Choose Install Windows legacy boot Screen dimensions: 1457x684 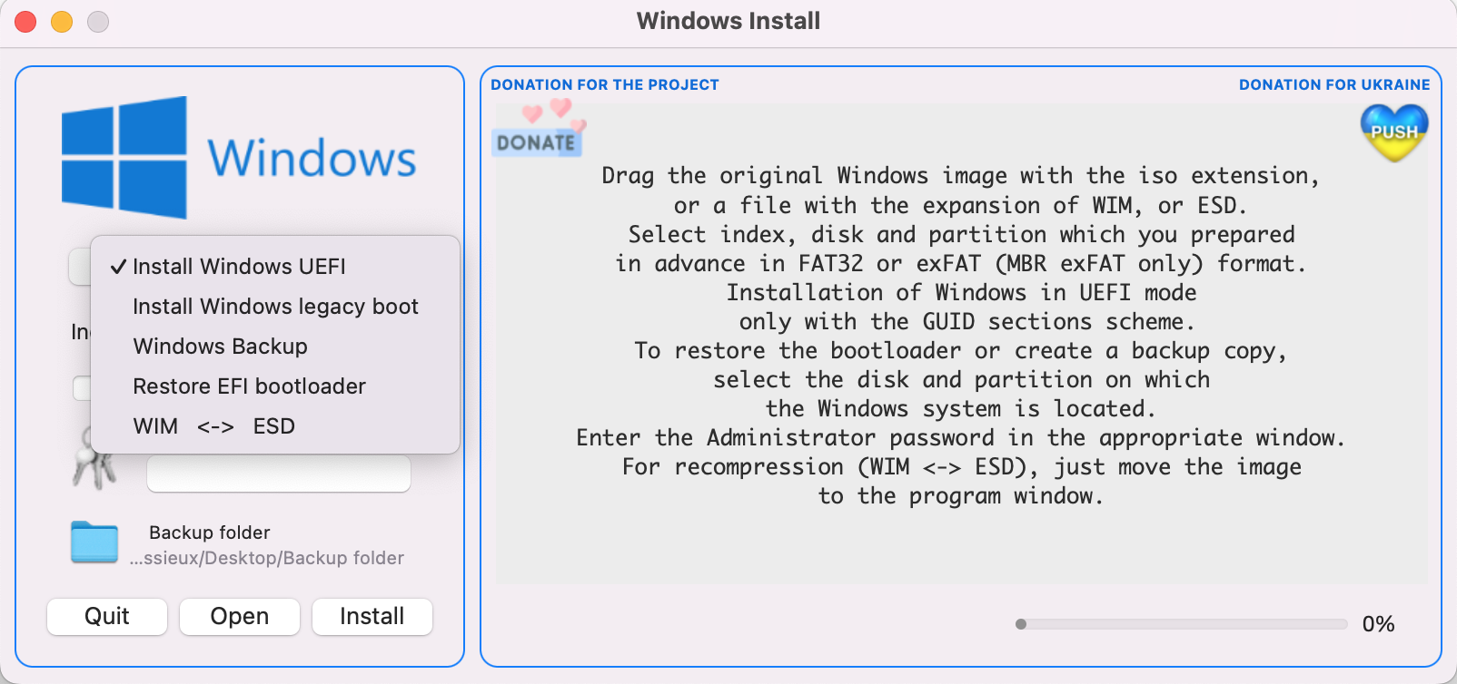[x=275, y=307]
